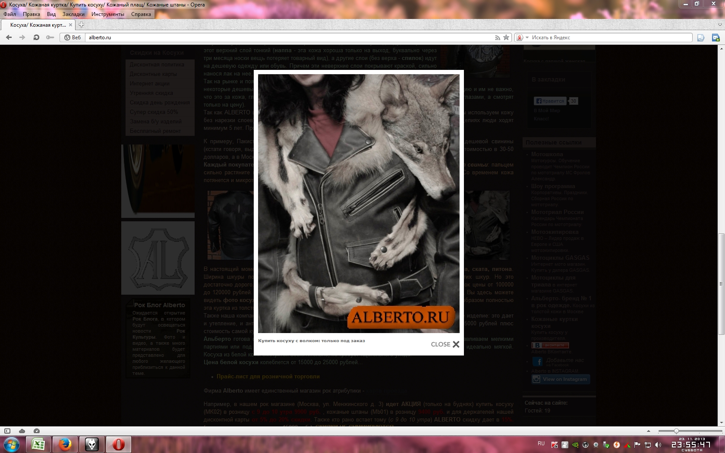Go back with the Opera back arrow
This screenshot has height=453, width=725.
click(9, 38)
